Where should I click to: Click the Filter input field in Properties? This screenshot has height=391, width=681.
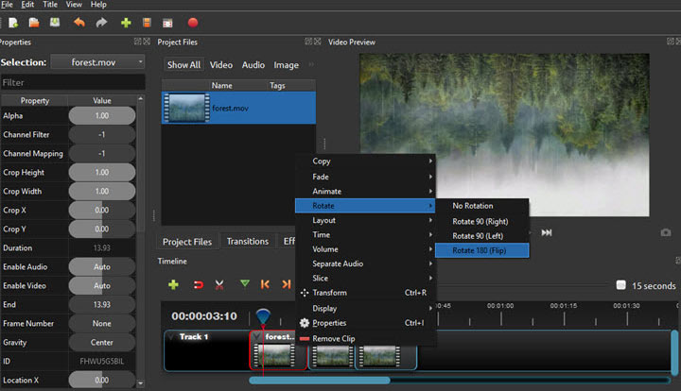[x=72, y=83]
